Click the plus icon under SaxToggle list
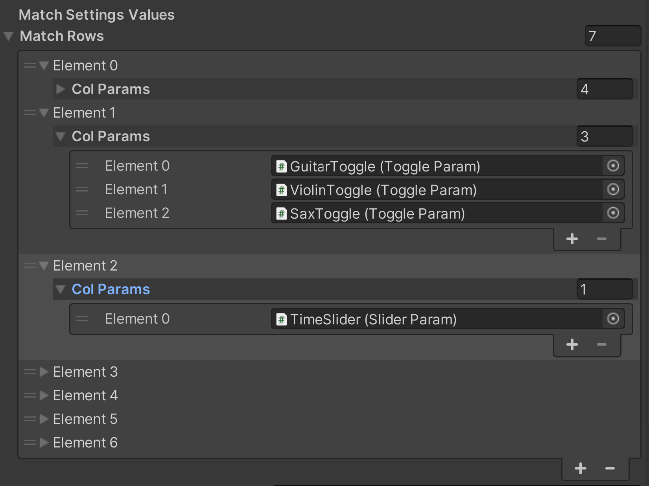The width and height of the screenshot is (649, 486). [572, 239]
